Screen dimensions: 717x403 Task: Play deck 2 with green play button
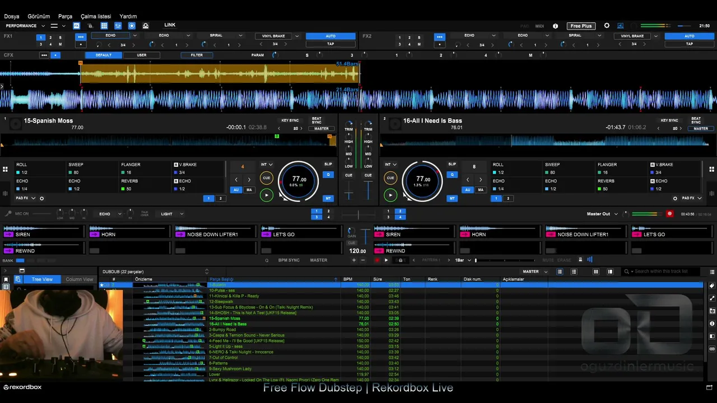click(x=390, y=195)
